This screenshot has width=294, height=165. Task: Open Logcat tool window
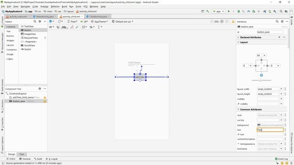point(52,159)
